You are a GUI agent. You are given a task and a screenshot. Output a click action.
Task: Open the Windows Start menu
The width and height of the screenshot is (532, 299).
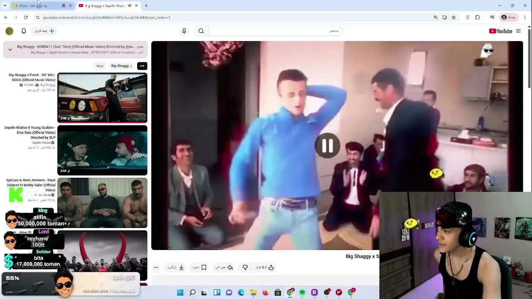pyautogui.click(x=180, y=293)
